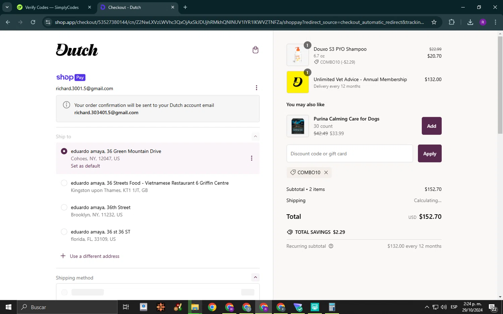The width and height of the screenshot is (503, 314).
Task: Close the Checkout - Dutch tab
Action: [173, 7]
